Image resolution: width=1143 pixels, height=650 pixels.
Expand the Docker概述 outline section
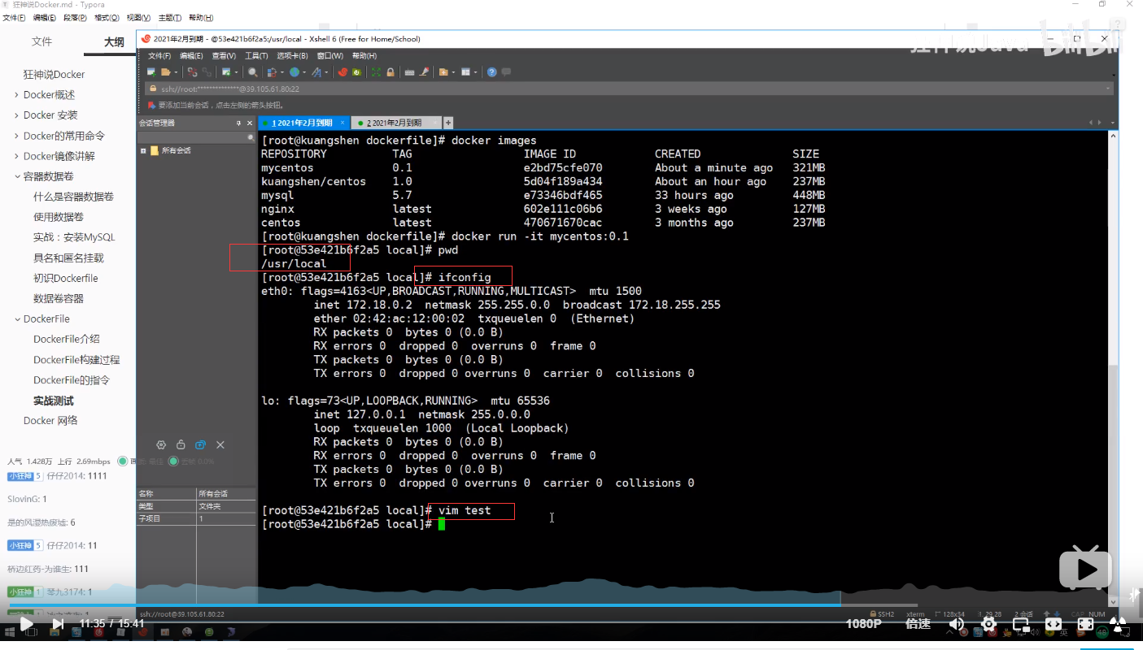pos(16,95)
